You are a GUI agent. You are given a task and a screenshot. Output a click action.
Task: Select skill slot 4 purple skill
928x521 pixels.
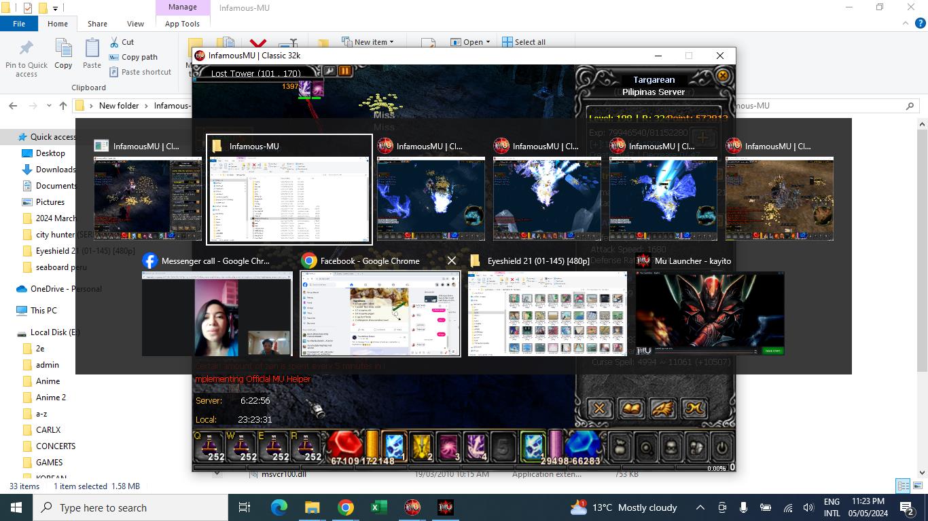476,446
